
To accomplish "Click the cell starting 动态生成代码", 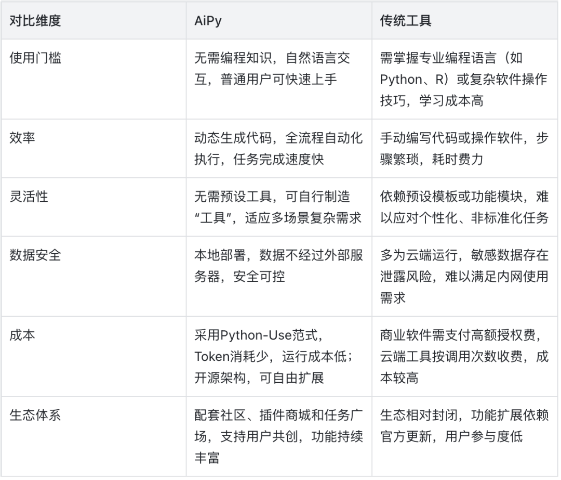I will coord(278,149).
